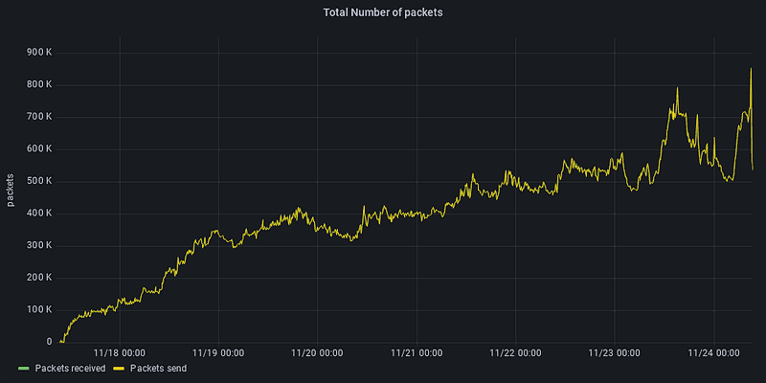766x383 pixels.
Task: Click the green Packets received color swatch
Action: 24,368
